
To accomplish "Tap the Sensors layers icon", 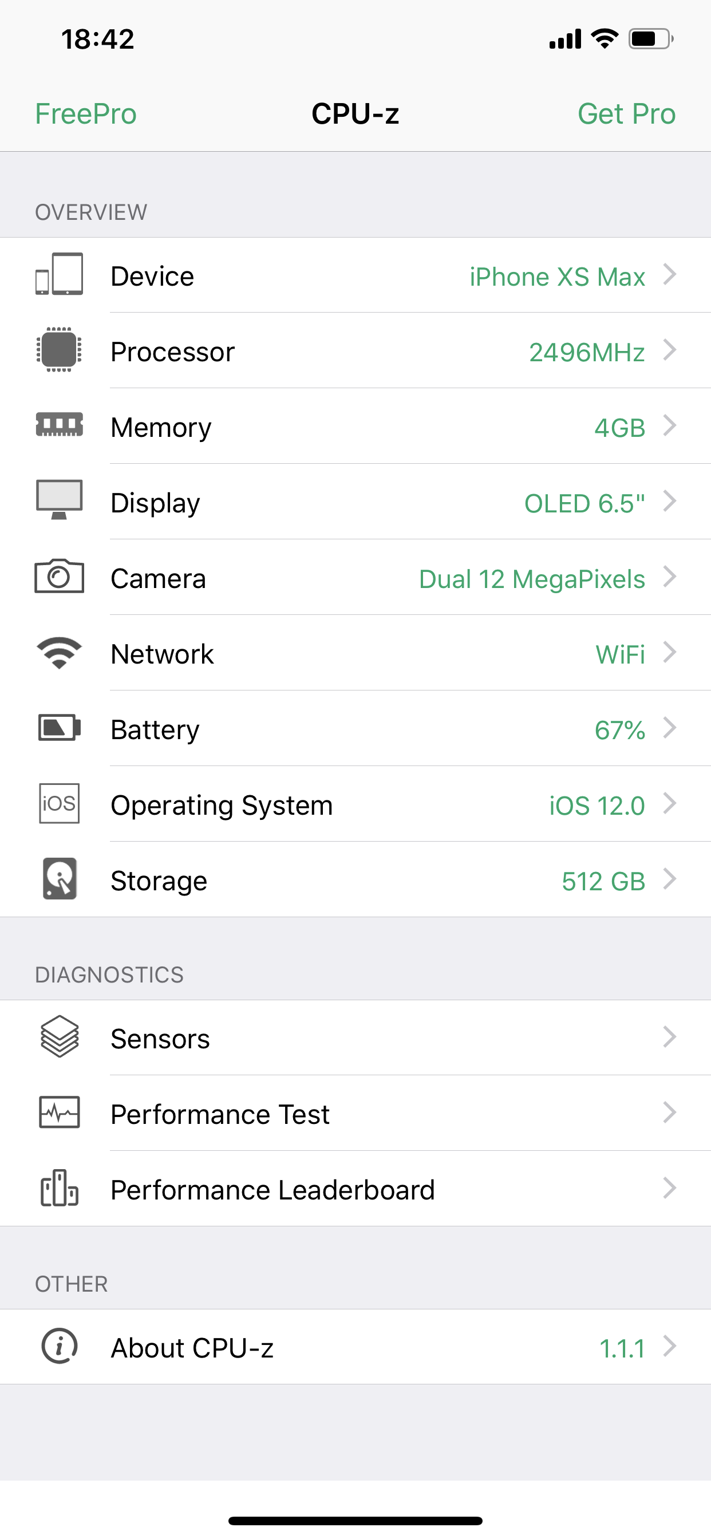I will [x=58, y=1036].
